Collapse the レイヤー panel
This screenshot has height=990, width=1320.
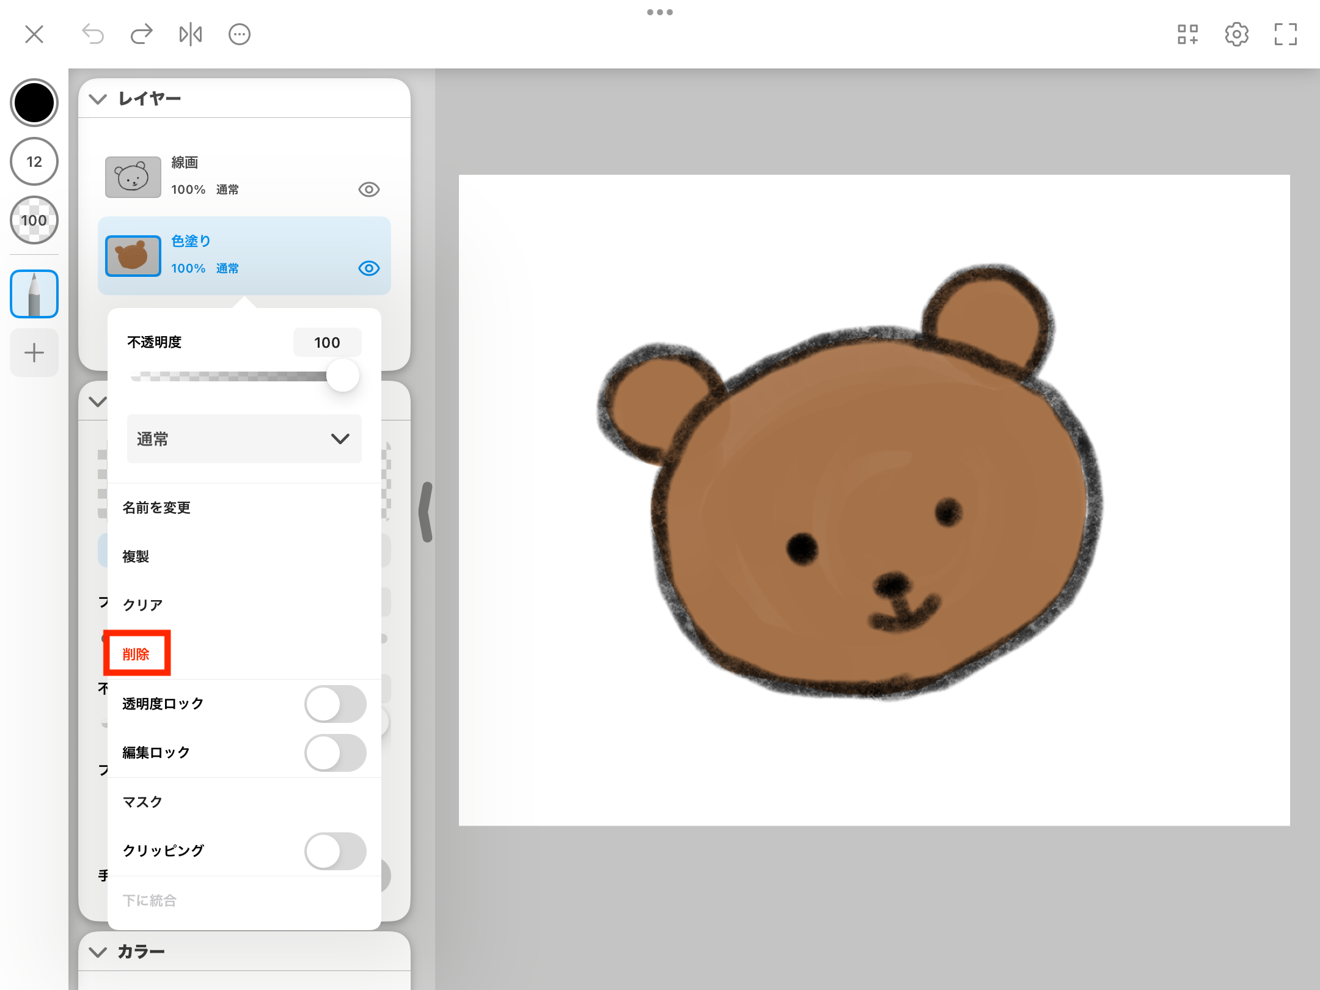(x=98, y=98)
